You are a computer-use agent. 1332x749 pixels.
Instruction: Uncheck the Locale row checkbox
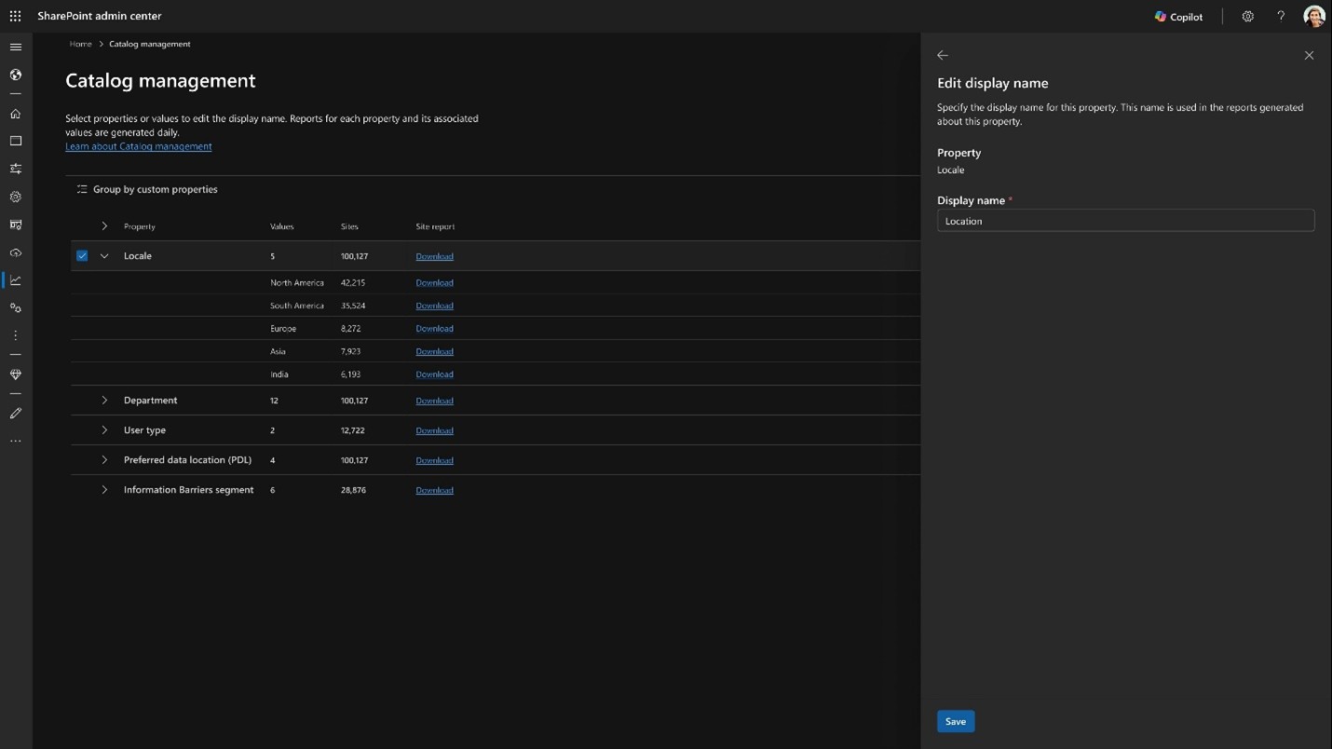pyautogui.click(x=82, y=255)
